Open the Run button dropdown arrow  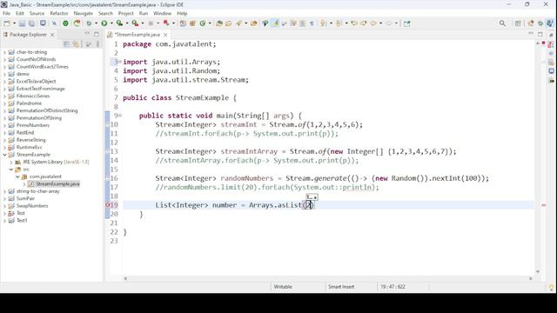(111, 23)
